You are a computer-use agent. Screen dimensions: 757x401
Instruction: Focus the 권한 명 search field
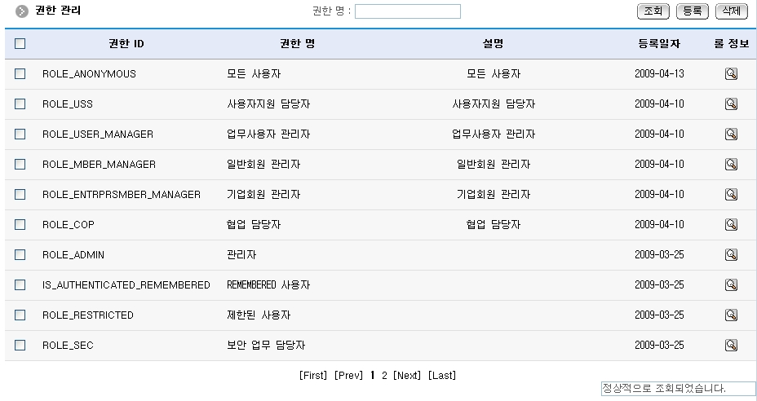(407, 11)
